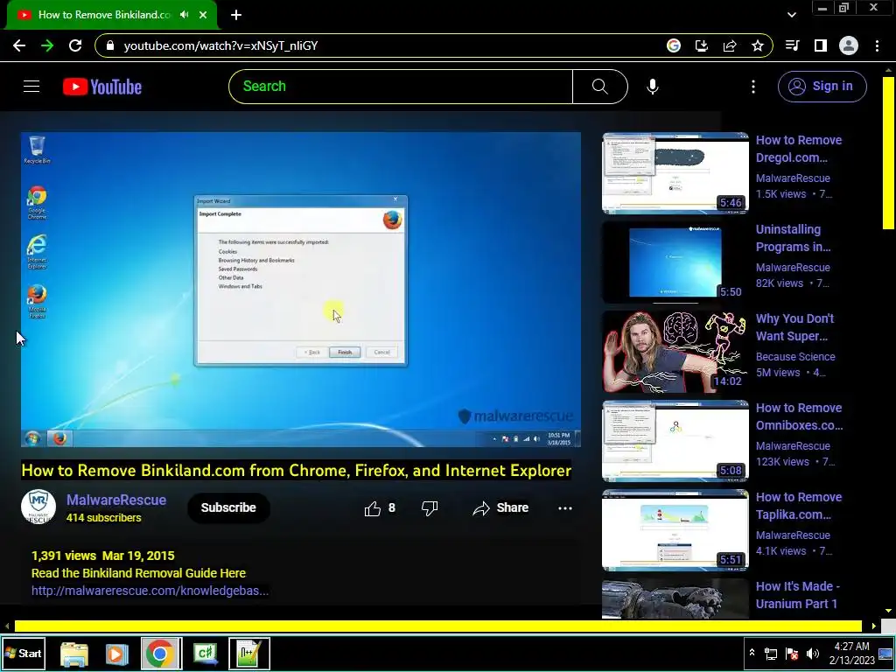Click the system volume tray icon

tap(813, 654)
